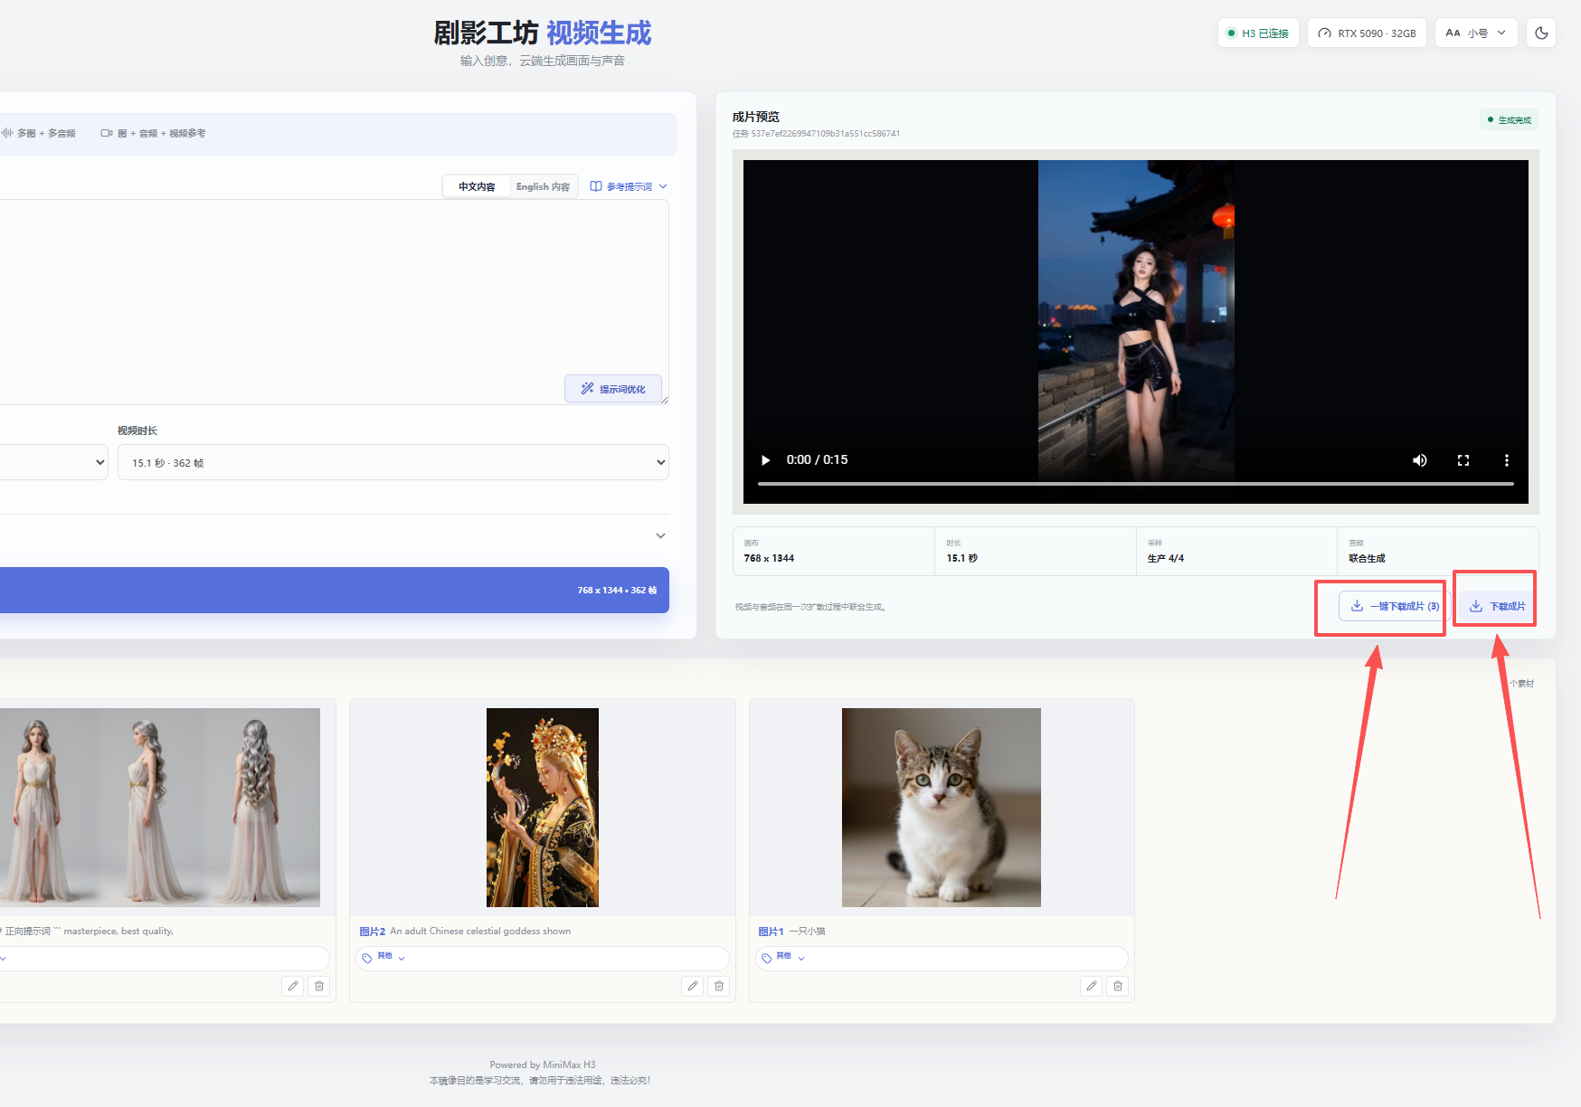Open the tag dropdown on the masterpiece card
Screen dimensions: 1581x1107
click(165, 958)
